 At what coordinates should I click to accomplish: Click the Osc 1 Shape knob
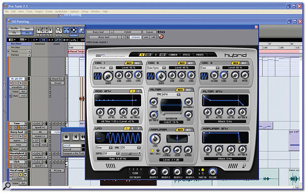pos(108,76)
